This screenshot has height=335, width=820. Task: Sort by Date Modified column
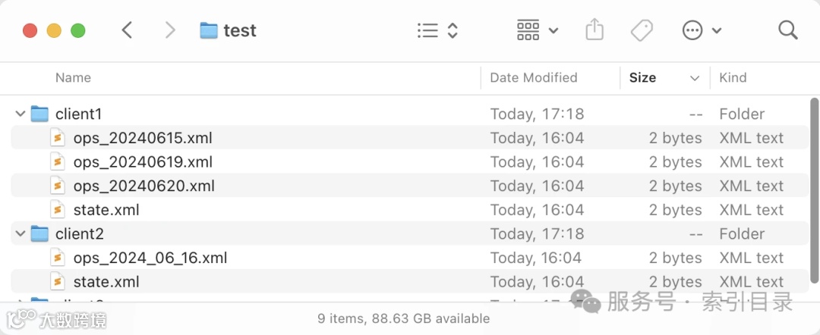tap(533, 77)
